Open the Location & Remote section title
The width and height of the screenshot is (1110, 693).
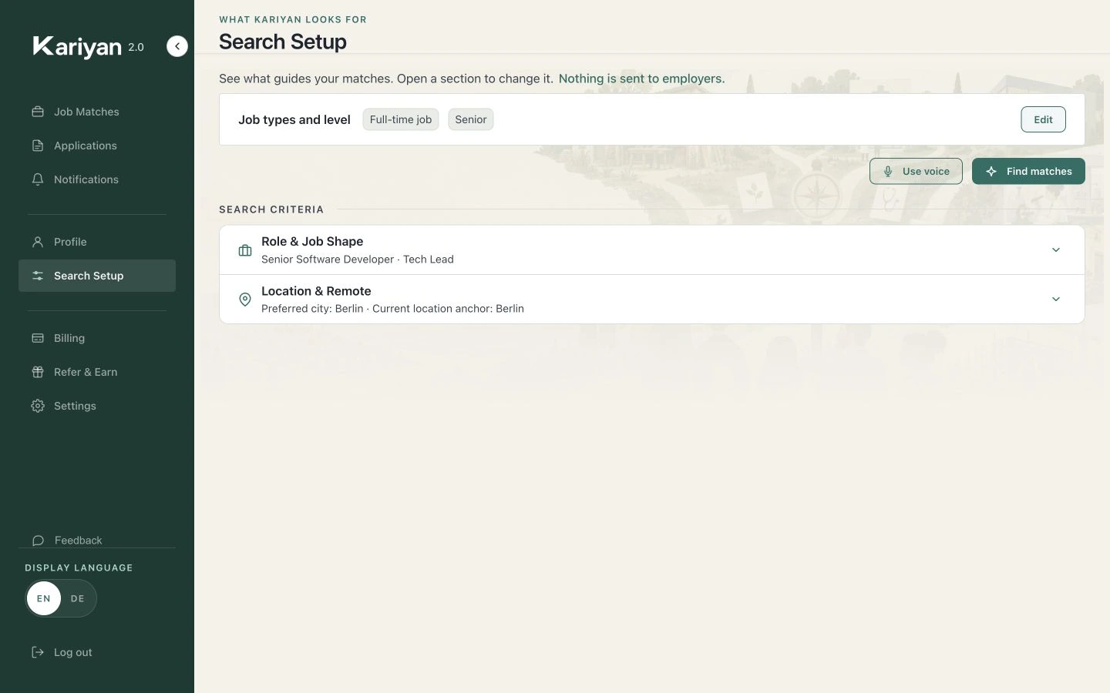pyautogui.click(x=316, y=291)
